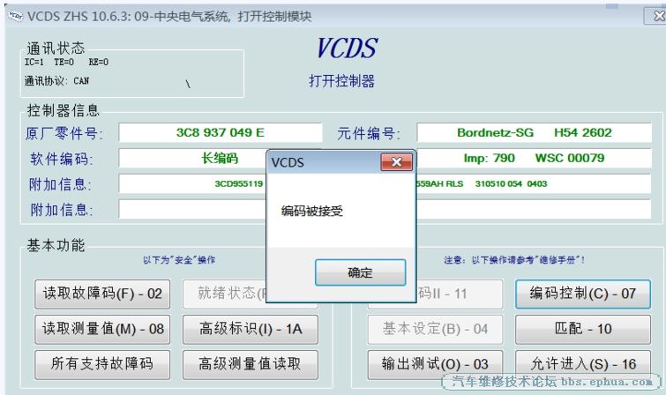The width and height of the screenshot is (666, 395).
Task: Click the empty second 附加信息 field
Action: tap(192, 209)
